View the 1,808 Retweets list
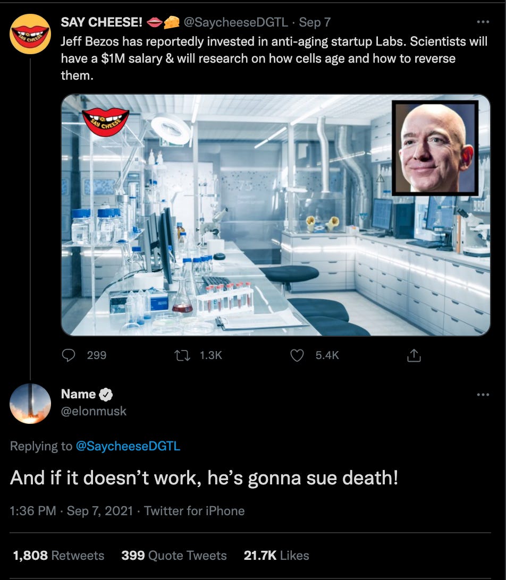The height and width of the screenshot is (580, 506). pos(58,556)
